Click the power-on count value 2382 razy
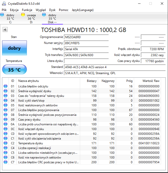The image size is (168, 173). coord(153,55)
